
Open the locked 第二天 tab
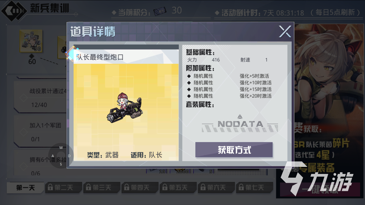tap(64, 188)
